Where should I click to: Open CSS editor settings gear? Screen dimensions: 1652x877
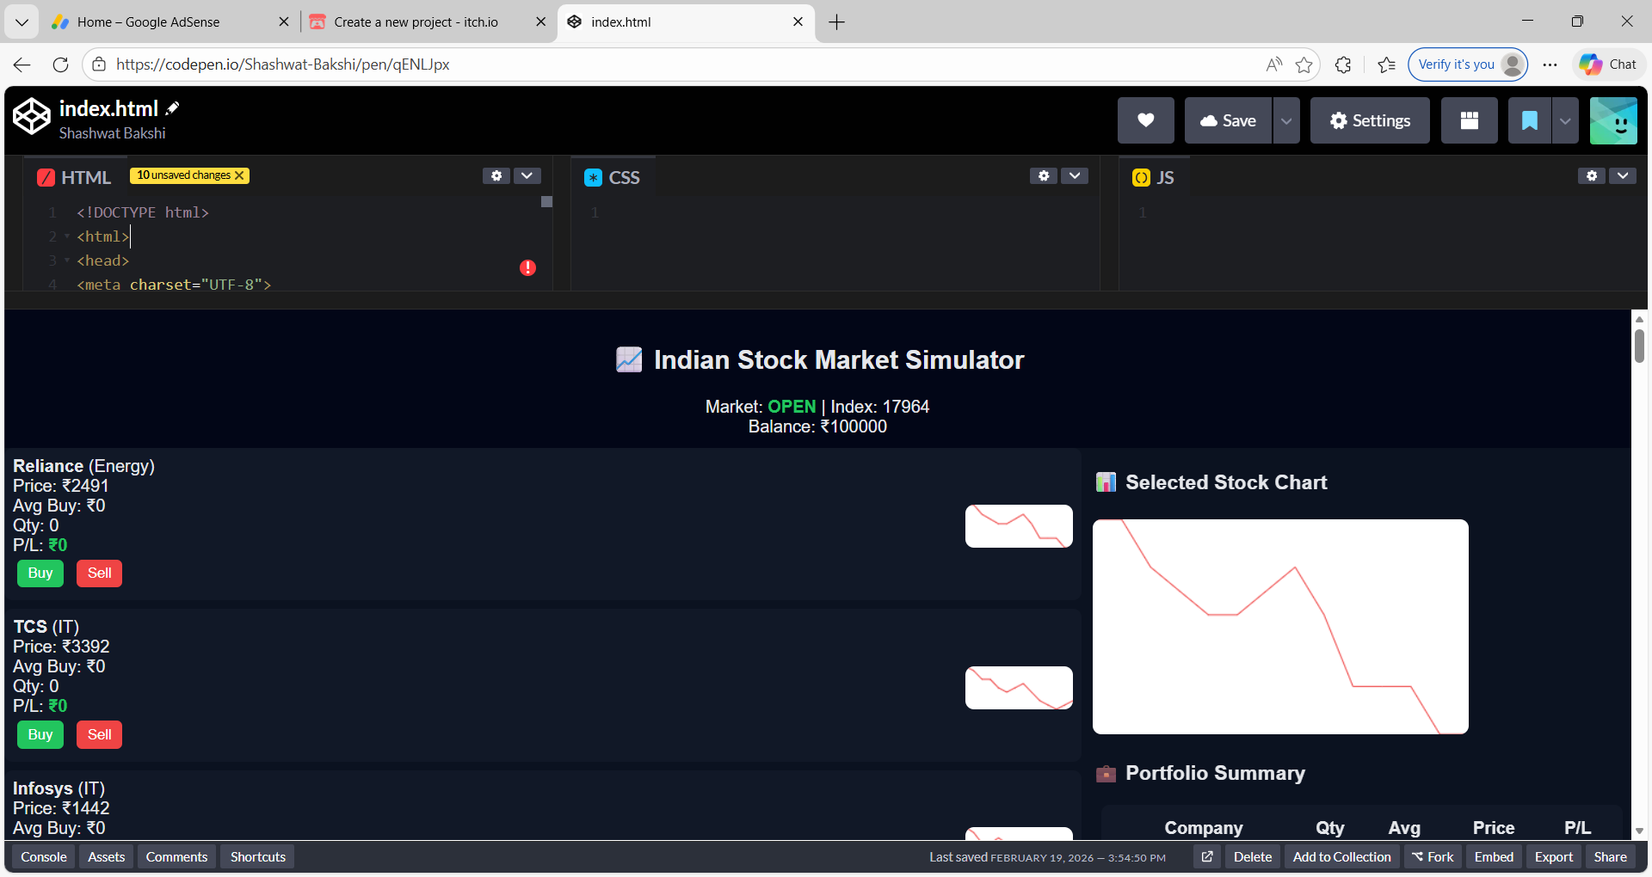click(1044, 175)
